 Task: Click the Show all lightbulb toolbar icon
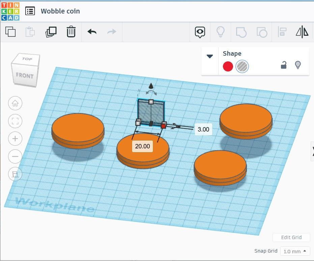(220, 32)
